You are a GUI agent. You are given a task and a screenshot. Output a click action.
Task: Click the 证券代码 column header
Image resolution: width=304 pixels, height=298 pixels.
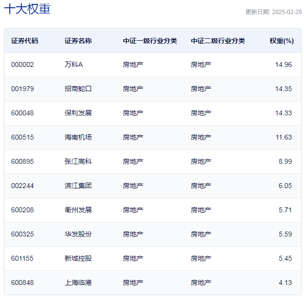coord(25,41)
